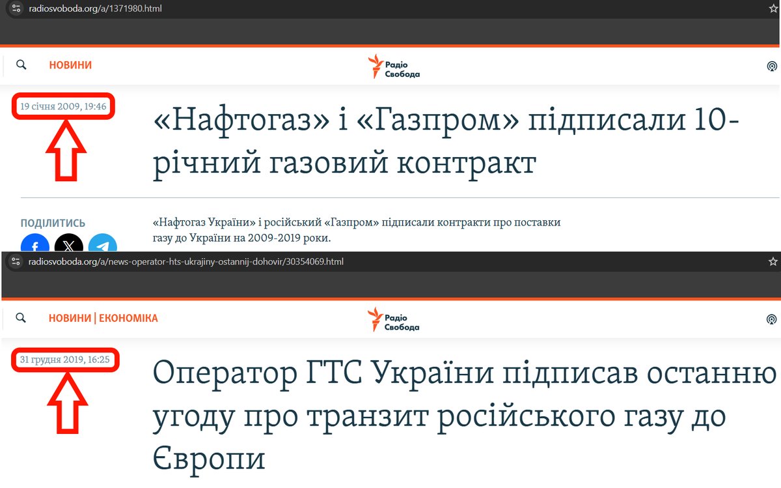Click the Радіо Свобода logo in top page
Viewport: 781px width, 488px height.
(x=394, y=66)
